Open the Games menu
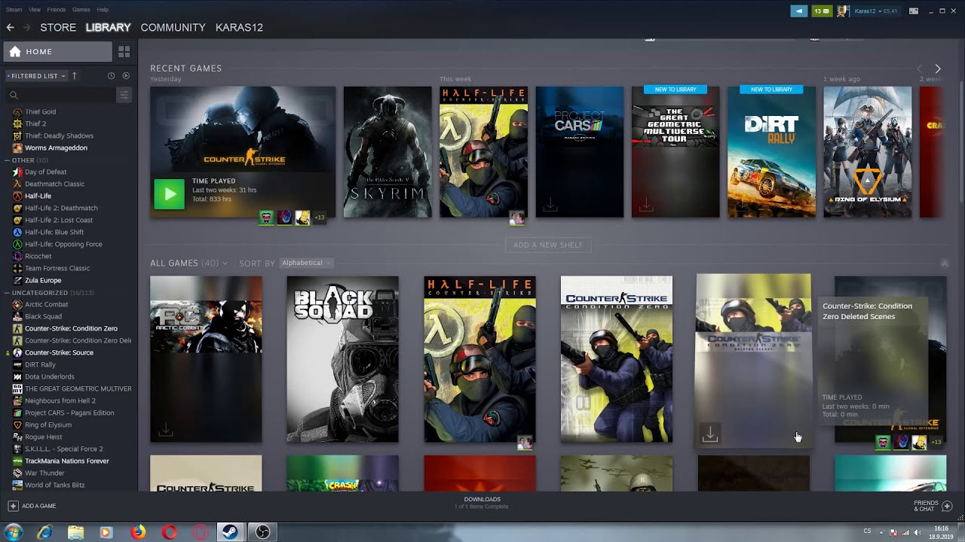 point(81,10)
